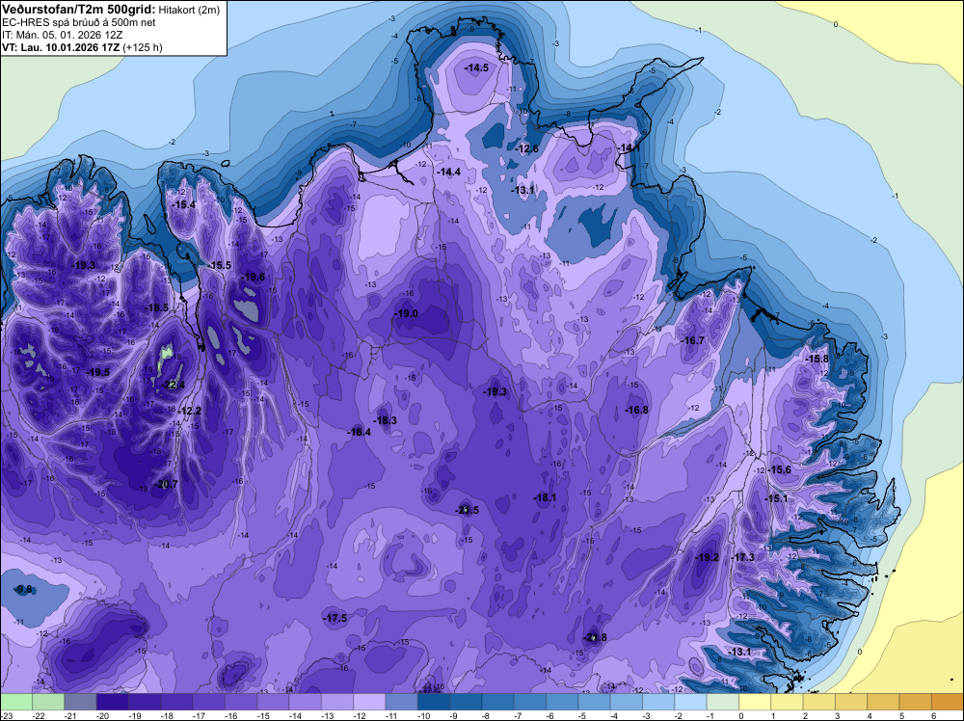Select the gray-blue legend swatch labelled -21
Image resolution: width=964 pixels, height=721 pixels.
[x=80, y=702]
